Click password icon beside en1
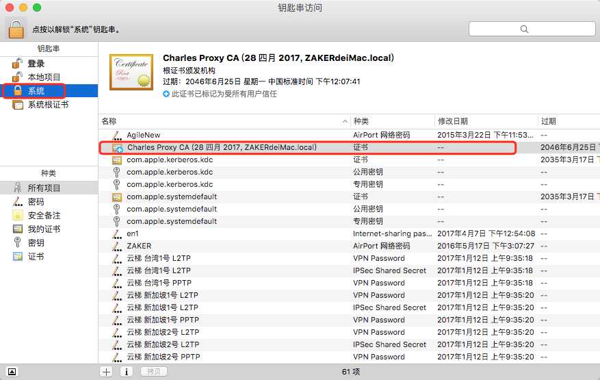Screen dimensions: 600x380 click(117, 233)
